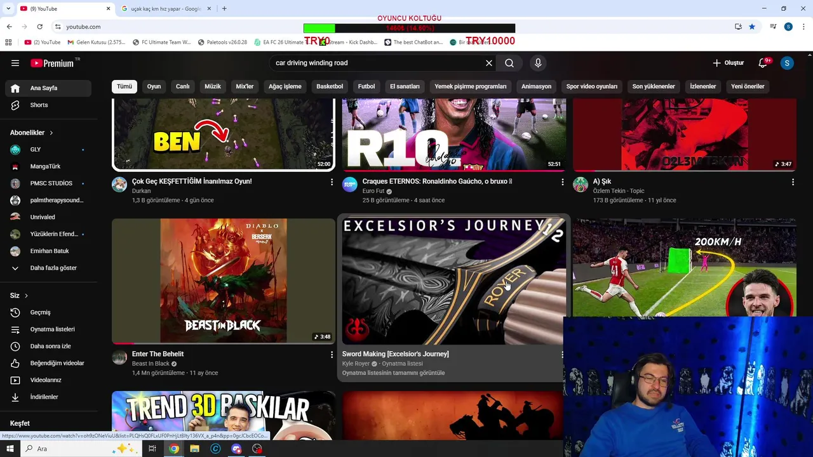Viewport: 813px width, 457px height.
Task: Click the YouTube Premium logo
Action: (x=53, y=63)
